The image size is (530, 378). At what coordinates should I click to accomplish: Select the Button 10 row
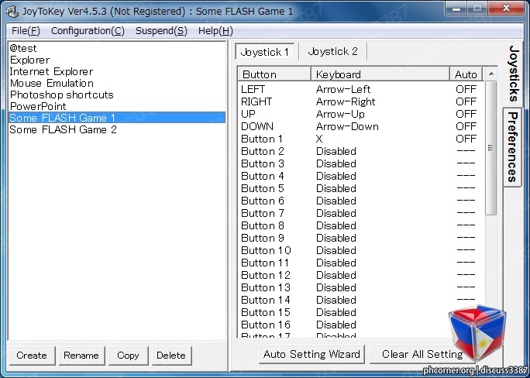pyautogui.click(x=360, y=250)
